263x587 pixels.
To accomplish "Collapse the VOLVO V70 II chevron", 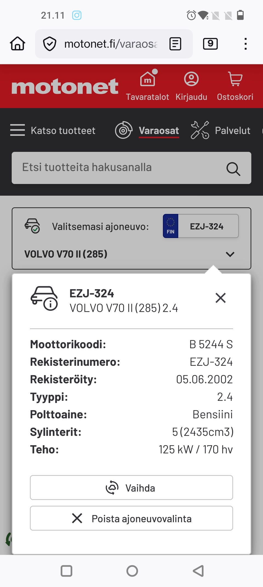I will [230, 254].
